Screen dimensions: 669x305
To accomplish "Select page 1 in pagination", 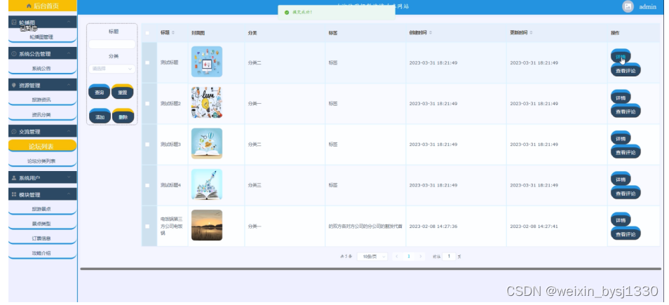I will point(409,257).
